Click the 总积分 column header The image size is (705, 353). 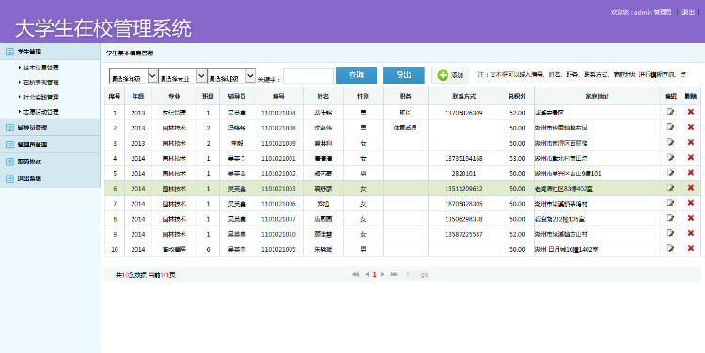coord(517,96)
